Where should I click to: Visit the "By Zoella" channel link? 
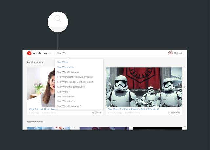coord(96,113)
